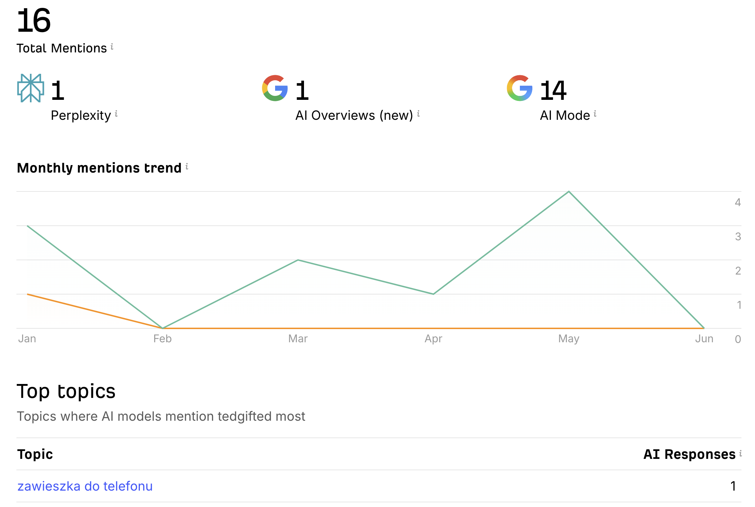Click the Google icon beside AI Overviews
This screenshot has height=507, width=755.
pyautogui.click(x=275, y=88)
